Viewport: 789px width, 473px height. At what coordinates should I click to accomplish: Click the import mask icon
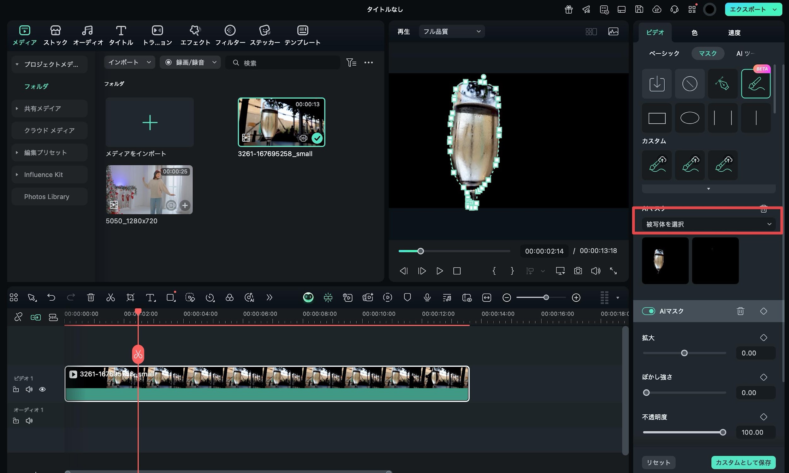[x=657, y=84]
